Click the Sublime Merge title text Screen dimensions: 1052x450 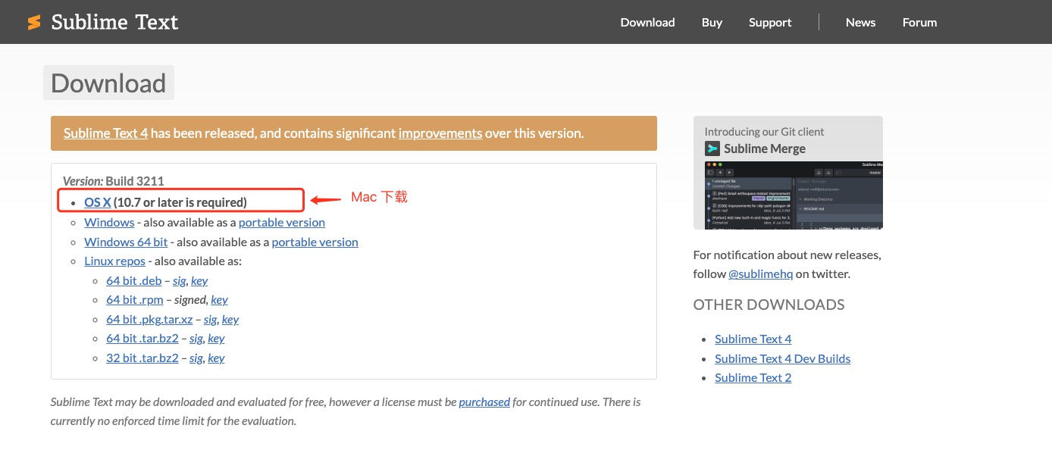764,148
